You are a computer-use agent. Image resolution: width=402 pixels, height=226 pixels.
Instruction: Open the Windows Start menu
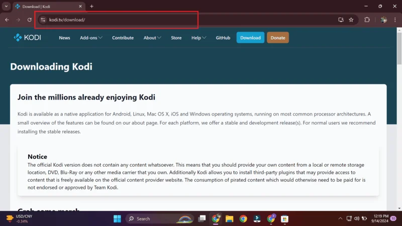pos(117,218)
